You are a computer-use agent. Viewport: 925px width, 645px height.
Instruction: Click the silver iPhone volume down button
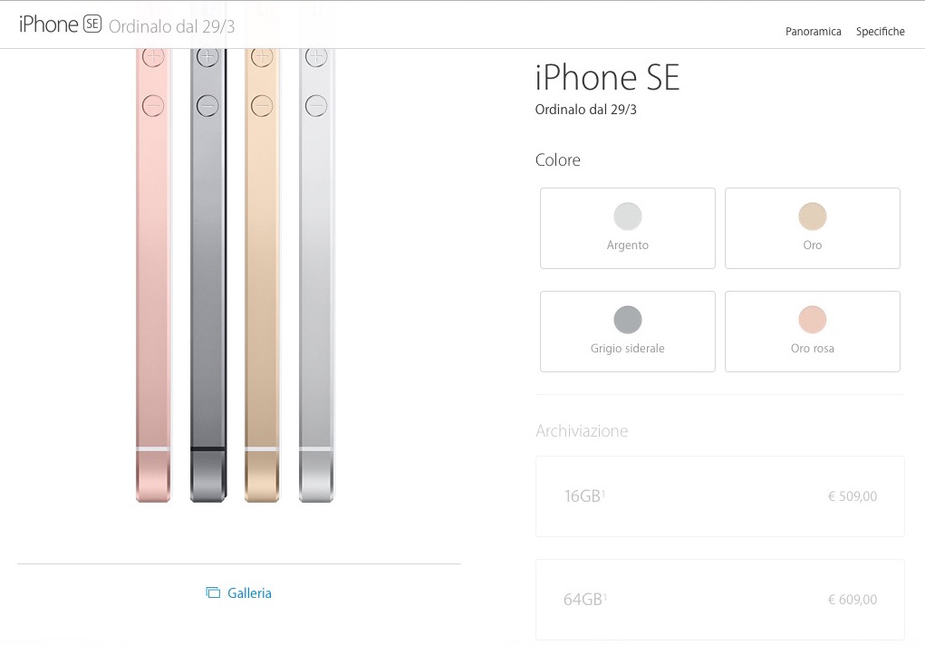316,106
